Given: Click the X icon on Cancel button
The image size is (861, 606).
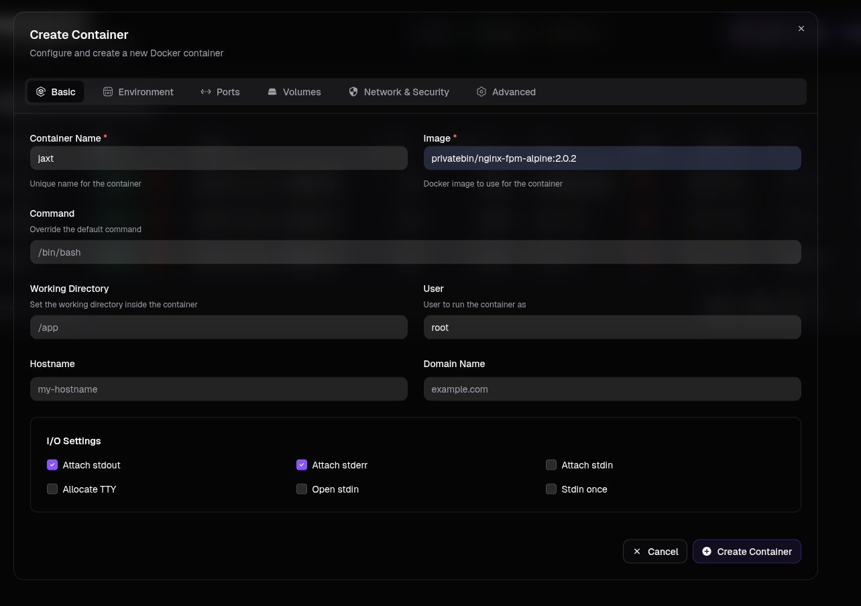Looking at the screenshot, I should pos(637,552).
